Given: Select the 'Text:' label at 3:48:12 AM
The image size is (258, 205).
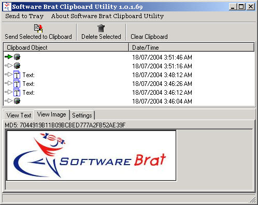Looking at the screenshot, I should tap(28, 75).
